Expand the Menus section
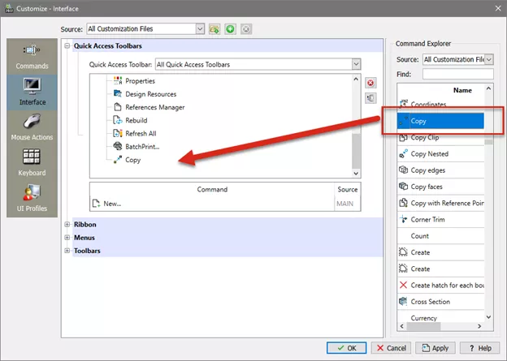Viewport: 507px width, 361px height. pyautogui.click(x=67, y=238)
